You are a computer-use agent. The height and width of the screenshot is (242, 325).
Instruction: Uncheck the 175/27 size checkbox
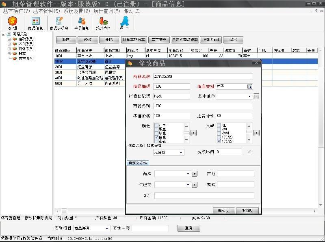coord(219,142)
